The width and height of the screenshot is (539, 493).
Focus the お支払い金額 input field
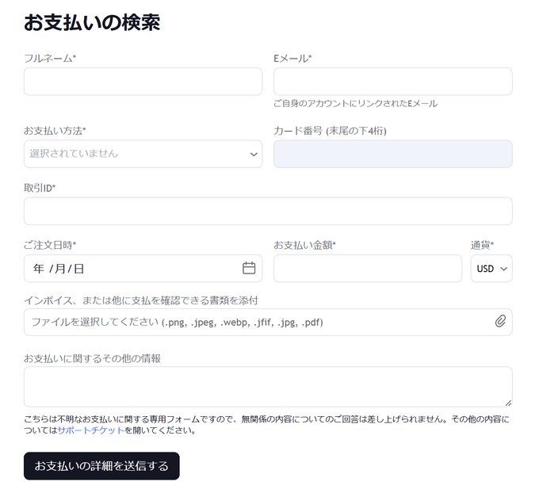click(x=368, y=269)
